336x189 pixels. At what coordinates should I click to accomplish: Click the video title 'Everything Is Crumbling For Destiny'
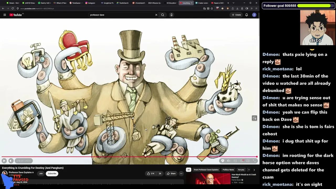pos(33,168)
